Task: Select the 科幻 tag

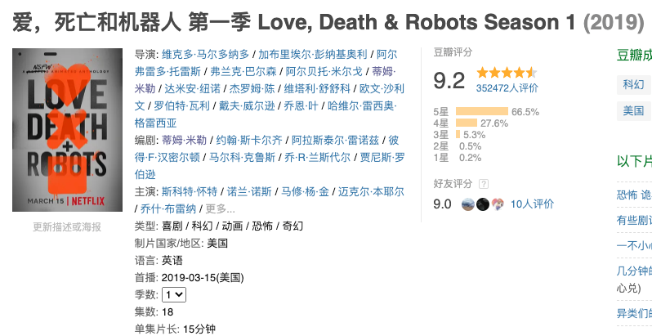Action: tap(633, 84)
